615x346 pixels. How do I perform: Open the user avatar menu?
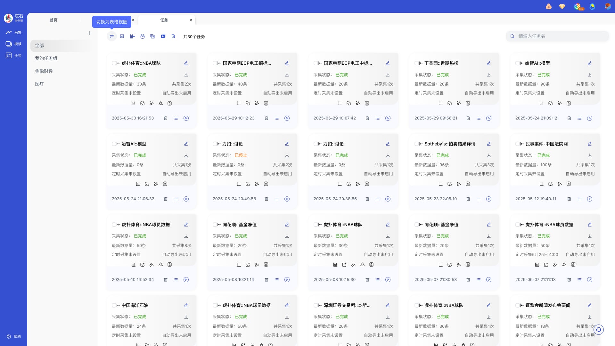pyautogui.click(x=608, y=6)
